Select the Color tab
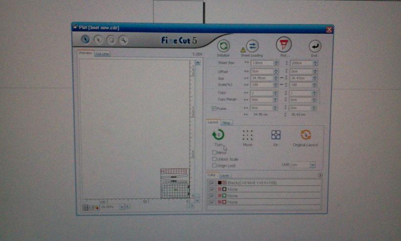Viewport: 401px width, 241px height. [211, 175]
